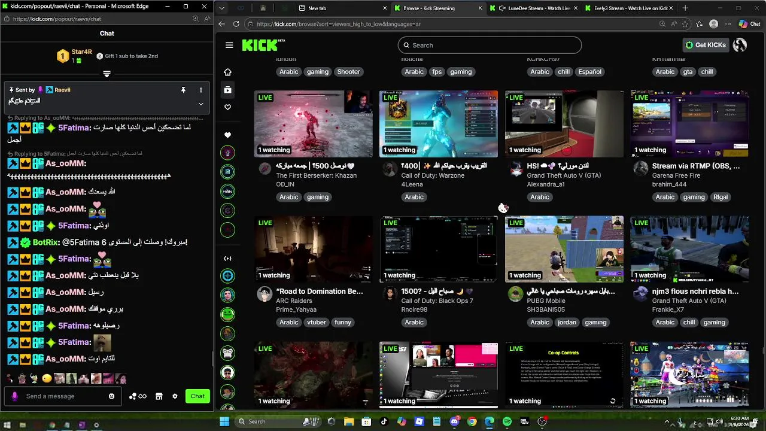Switch to Evely3 Stream tab

628,8
